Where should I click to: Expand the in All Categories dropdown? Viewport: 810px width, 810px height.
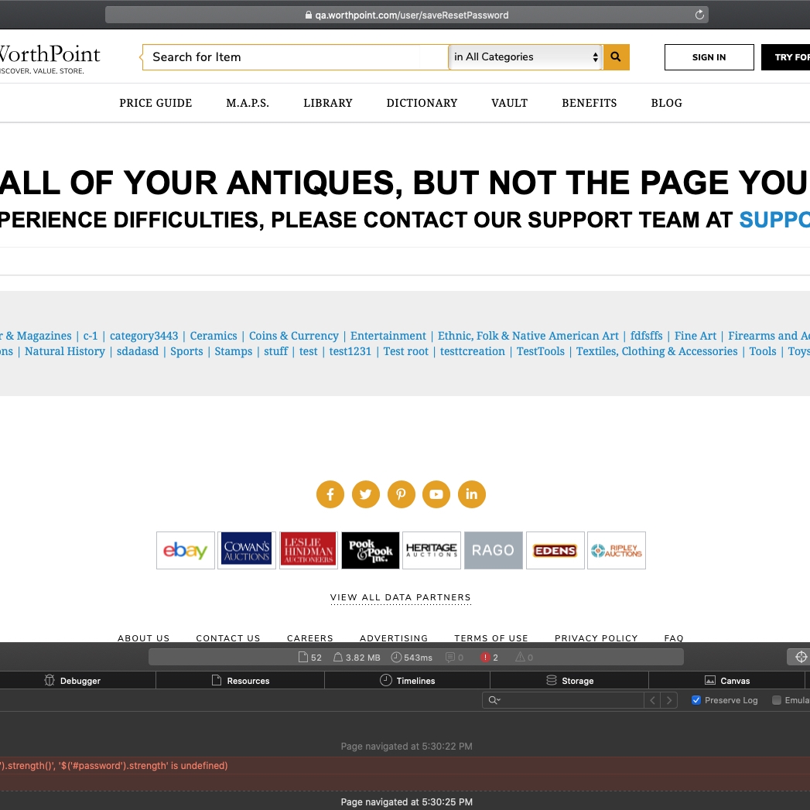pos(526,56)
